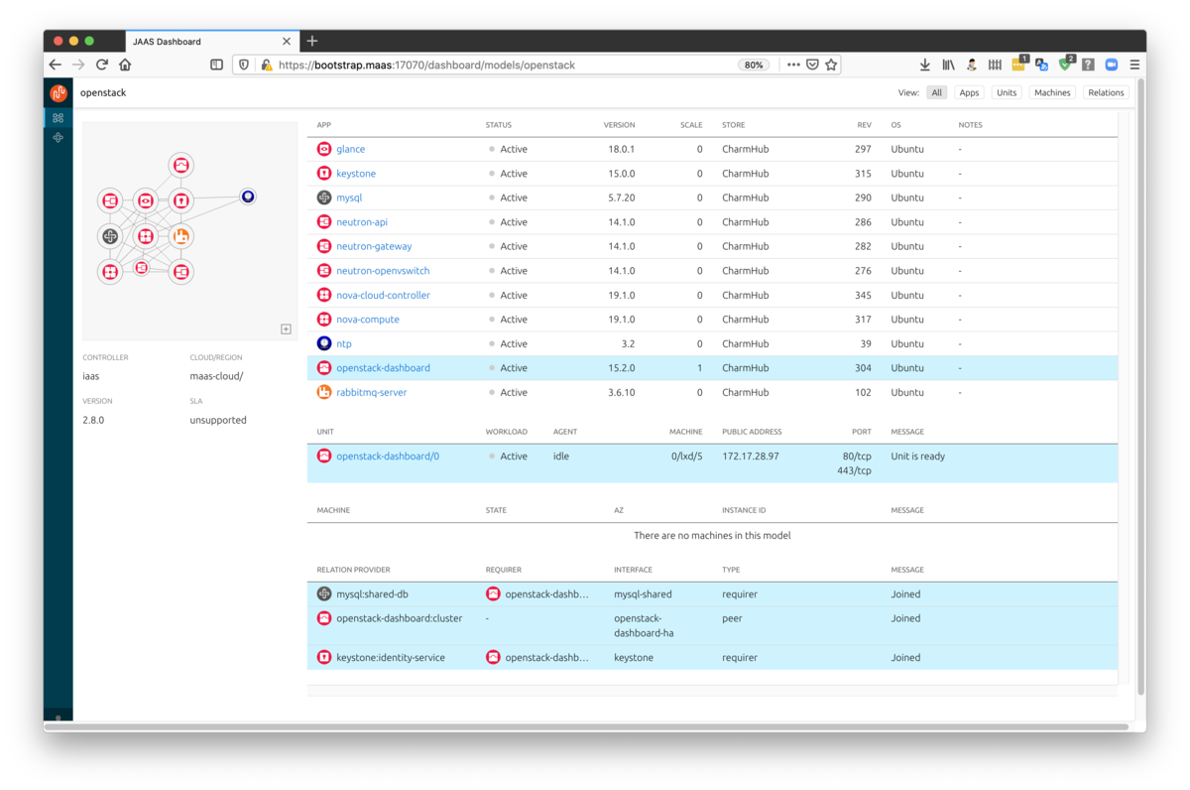Click the page vertical scrollbar
Screen dimensions: 1190x790
point(1139,387)
